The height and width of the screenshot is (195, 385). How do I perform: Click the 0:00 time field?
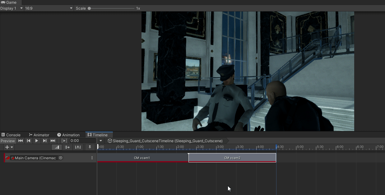pos(82,141)
